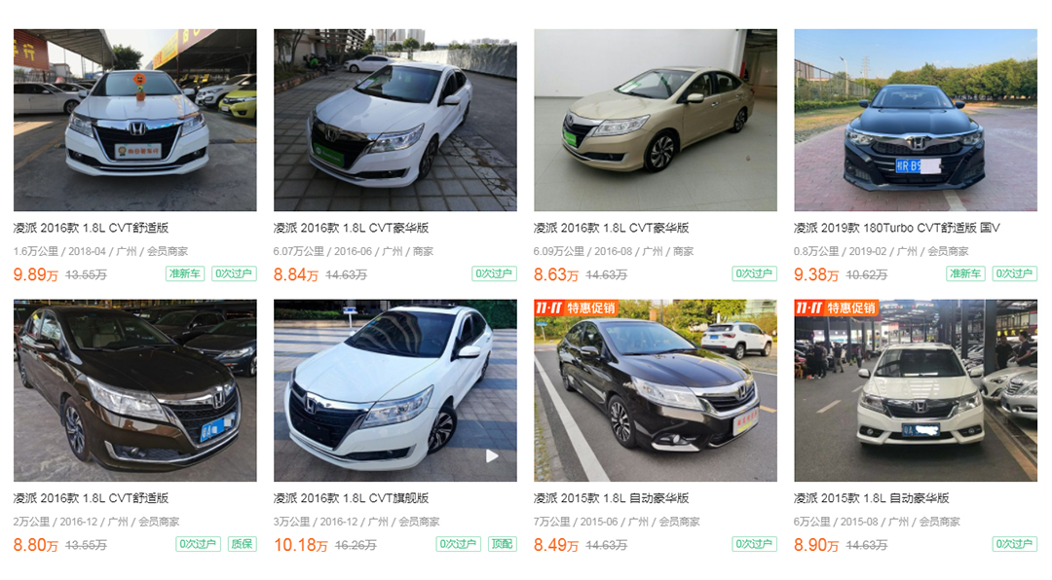The image size is (1052, 580).
Task: Open the brown 凌派 car photo
Action: point(134,390)
